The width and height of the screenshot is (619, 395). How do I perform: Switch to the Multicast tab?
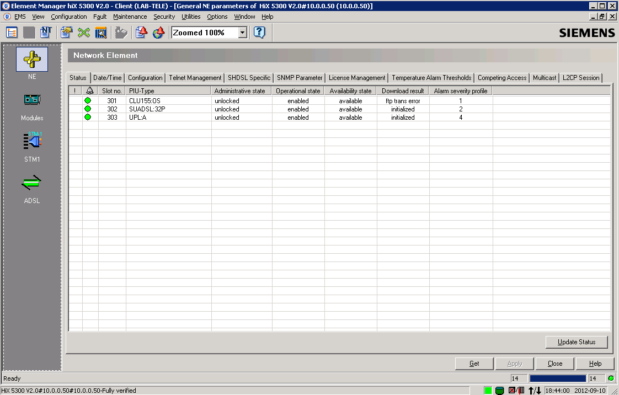pyautogui.click(x=545, y=78)
